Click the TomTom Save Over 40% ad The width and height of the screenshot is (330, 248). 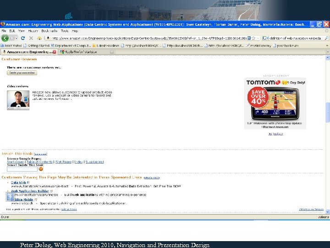tap(275, 103)
